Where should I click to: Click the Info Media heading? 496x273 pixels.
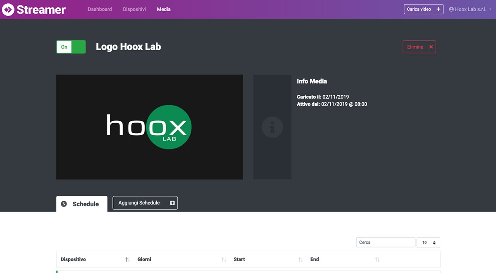tap(312, 81)
